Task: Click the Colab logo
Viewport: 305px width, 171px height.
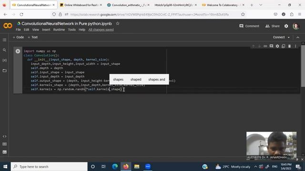Action: tap(8, 26)
